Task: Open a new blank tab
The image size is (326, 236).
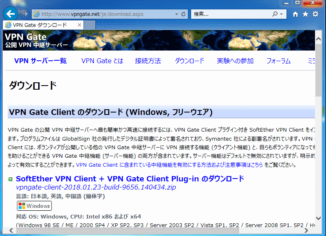Action: (x=90, y=25)
